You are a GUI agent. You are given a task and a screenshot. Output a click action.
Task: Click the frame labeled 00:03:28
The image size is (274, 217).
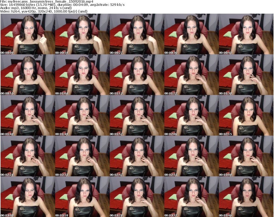(137, 197)
